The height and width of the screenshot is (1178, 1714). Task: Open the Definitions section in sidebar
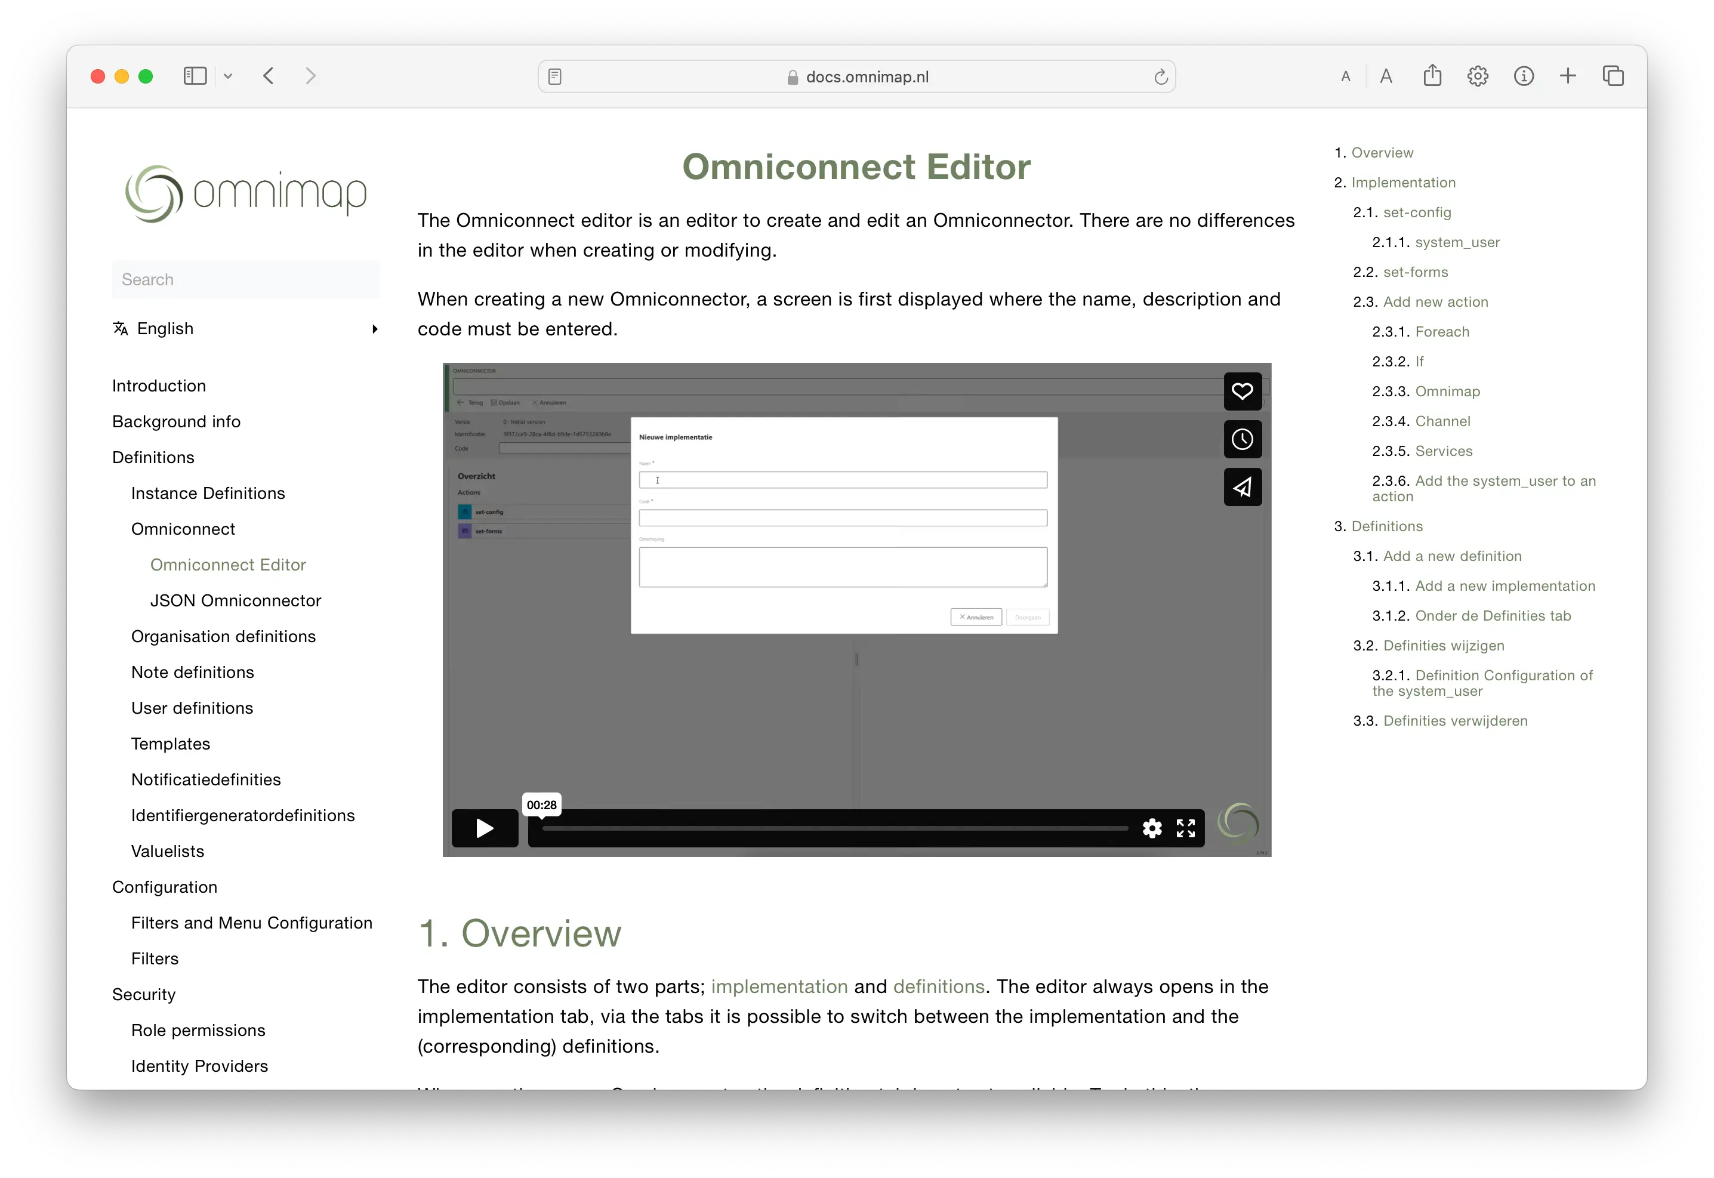click(x=153, y=458)
